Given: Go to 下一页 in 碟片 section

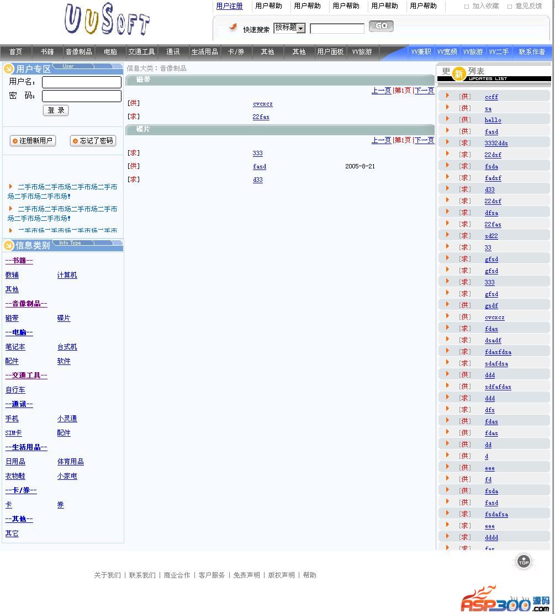Looking at the screenshot, I should pos(424,140).
